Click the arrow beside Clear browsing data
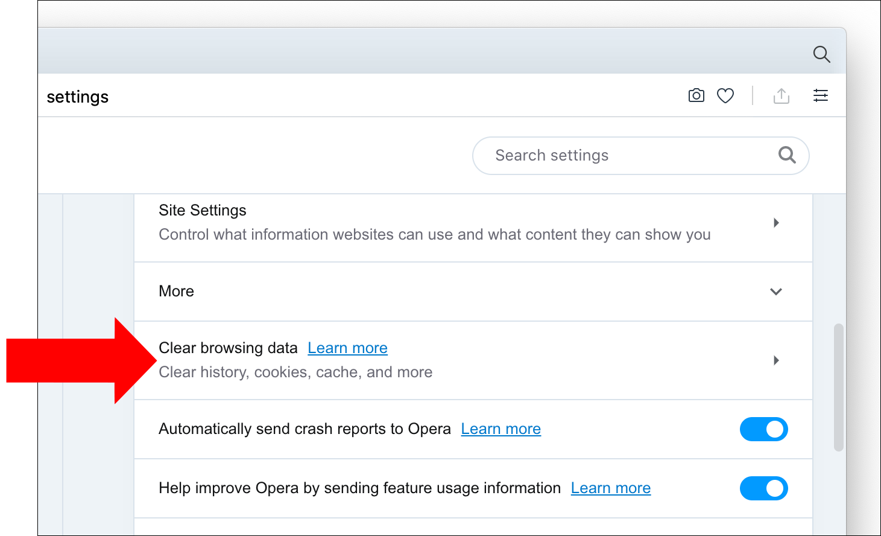 776,360
